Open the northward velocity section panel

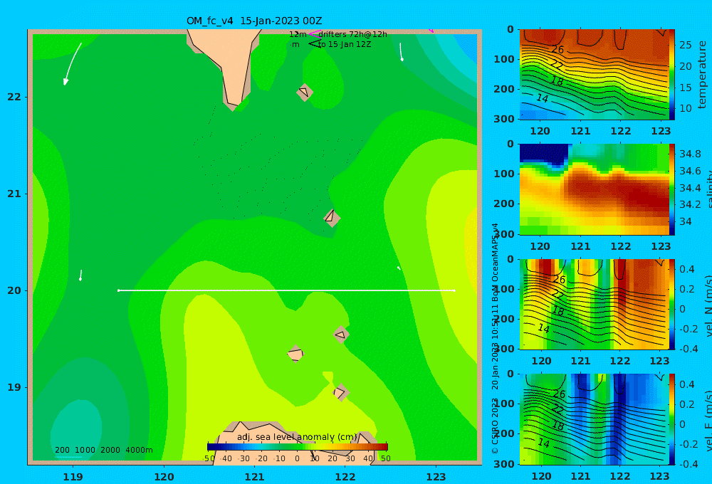click(x=594, y=304)
